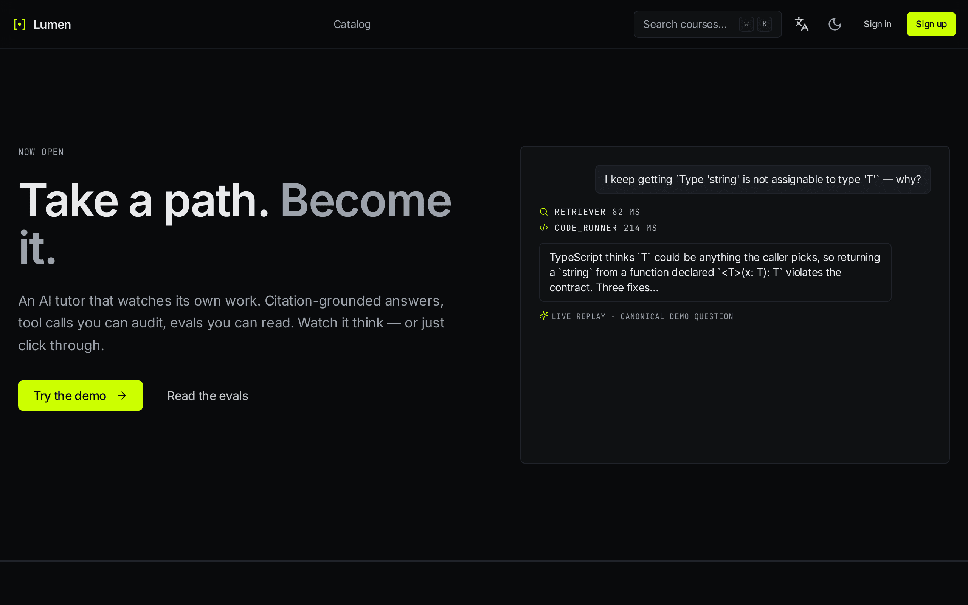Viewport: 968px width, 605px height.
Task: Click the AI tutor description paragraph
Action: (x=231, y=323)
